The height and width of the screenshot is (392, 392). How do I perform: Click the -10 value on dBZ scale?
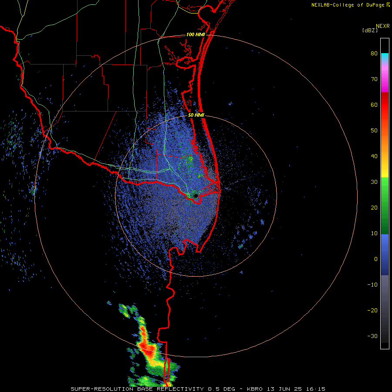(372, 285)
